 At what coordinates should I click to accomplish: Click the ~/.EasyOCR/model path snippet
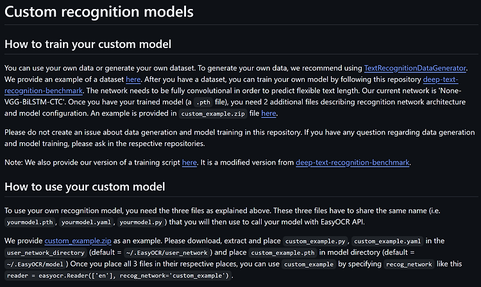[x=35, y=264]
